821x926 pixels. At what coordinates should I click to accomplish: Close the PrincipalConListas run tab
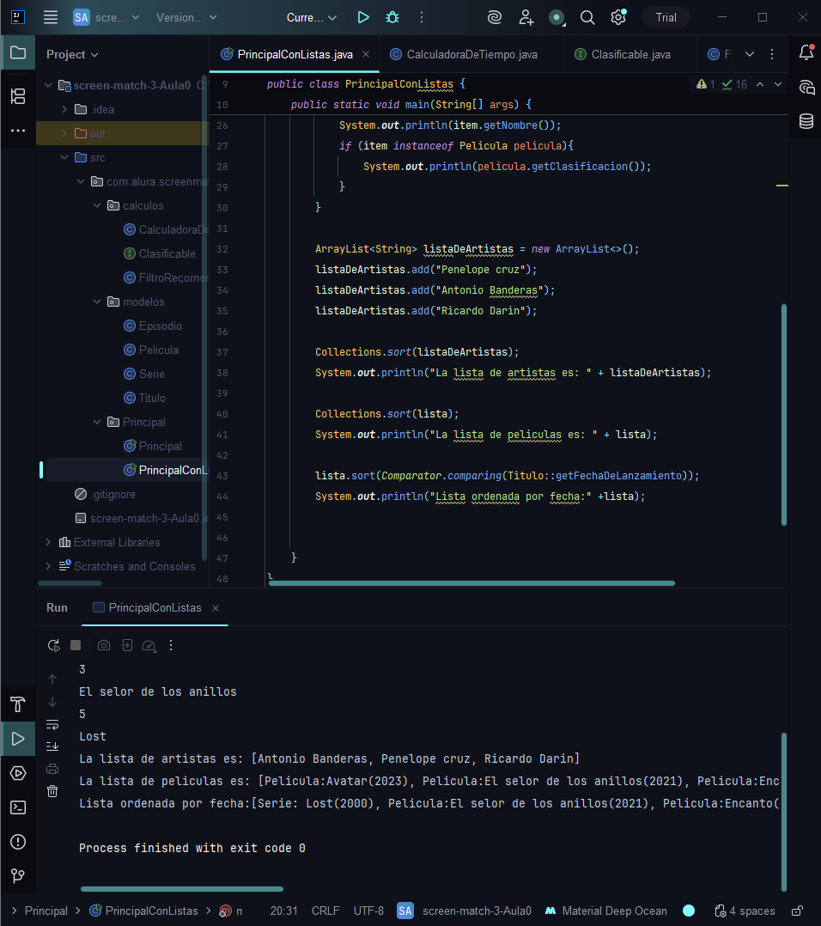pyautogui.click(x=216, y=607)
